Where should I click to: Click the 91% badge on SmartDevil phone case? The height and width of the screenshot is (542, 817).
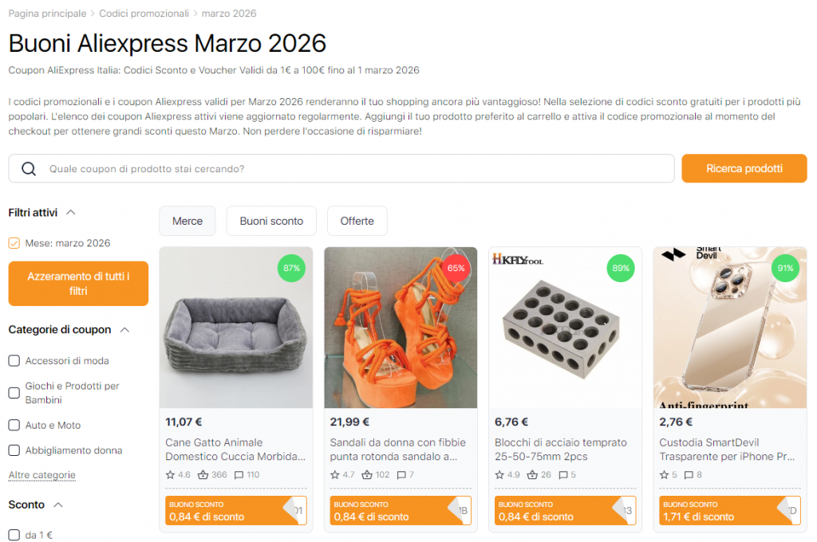(785, 269)
